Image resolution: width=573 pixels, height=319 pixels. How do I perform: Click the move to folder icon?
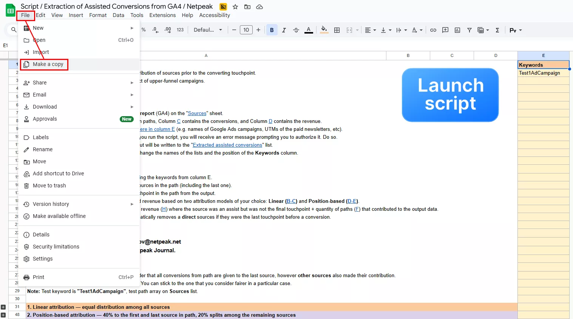tap(247, 7)
